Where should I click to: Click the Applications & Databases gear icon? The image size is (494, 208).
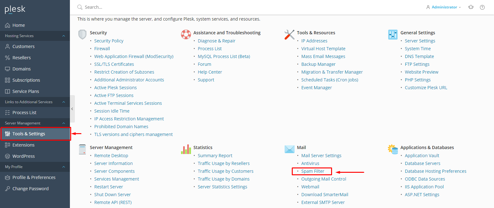tap(393, 149)
